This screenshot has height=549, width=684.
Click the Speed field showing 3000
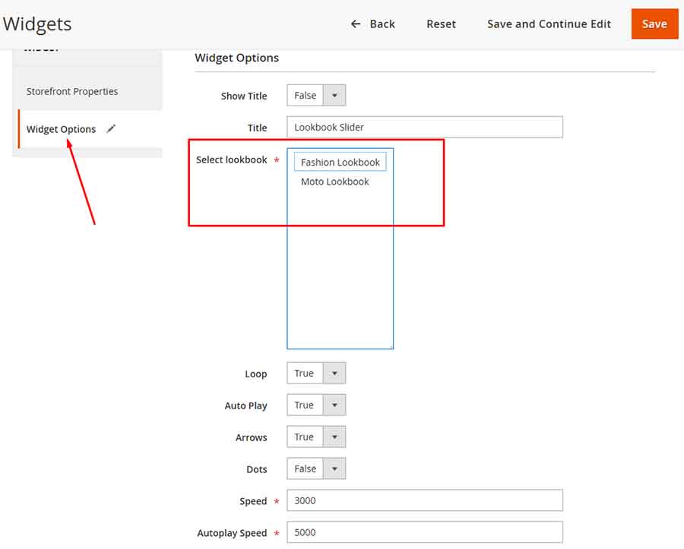click(424, 500)
